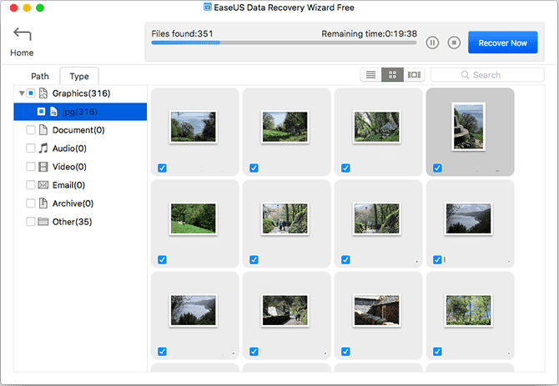Switch to list view layout
The image size is (559, 386).
[370, 75]
